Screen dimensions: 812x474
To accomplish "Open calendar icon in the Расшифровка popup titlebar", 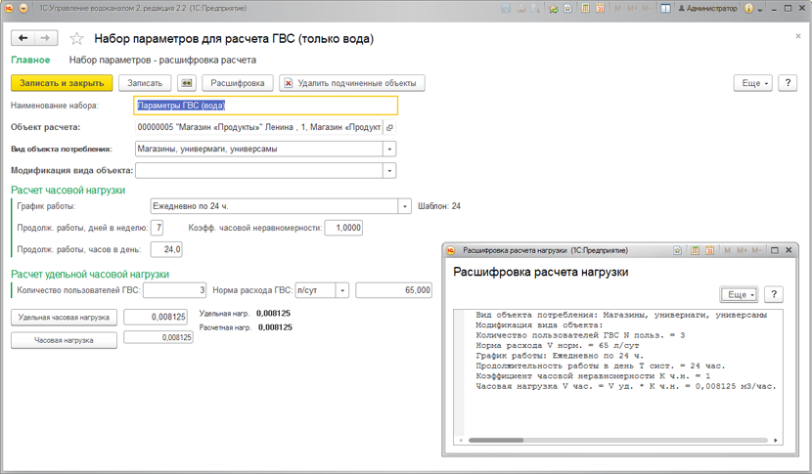I will click(x=711, y=250).
